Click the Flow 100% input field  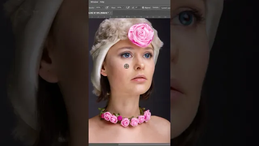(119, 8)
